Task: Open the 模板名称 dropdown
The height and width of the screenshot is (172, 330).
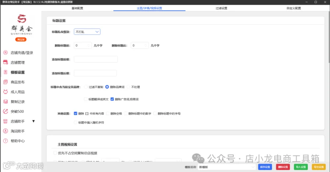Action: tap(227, 167)
